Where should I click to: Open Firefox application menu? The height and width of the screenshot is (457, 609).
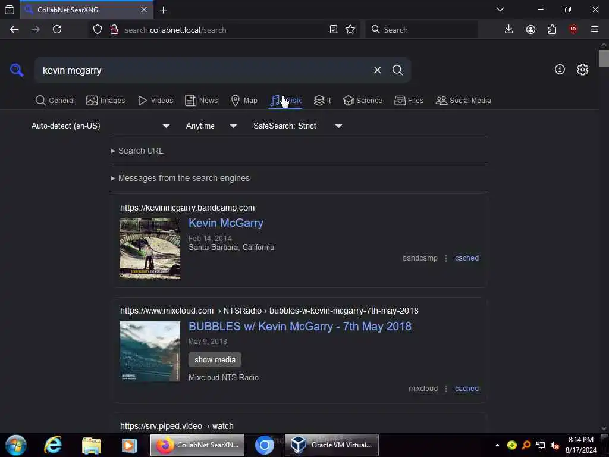[594, 30]
